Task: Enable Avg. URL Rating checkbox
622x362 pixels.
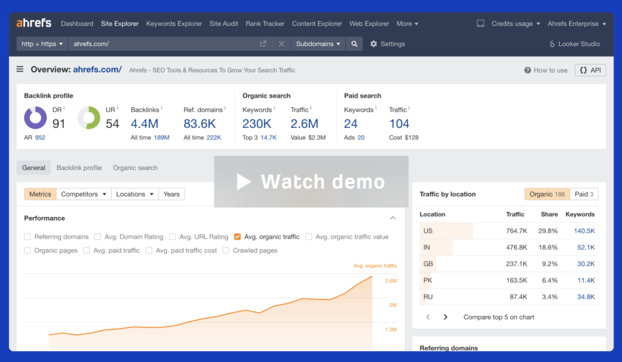Action: coord(172,237)
